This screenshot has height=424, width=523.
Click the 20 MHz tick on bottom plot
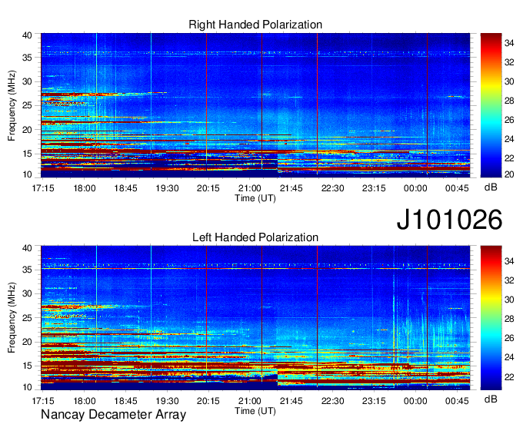27,342
